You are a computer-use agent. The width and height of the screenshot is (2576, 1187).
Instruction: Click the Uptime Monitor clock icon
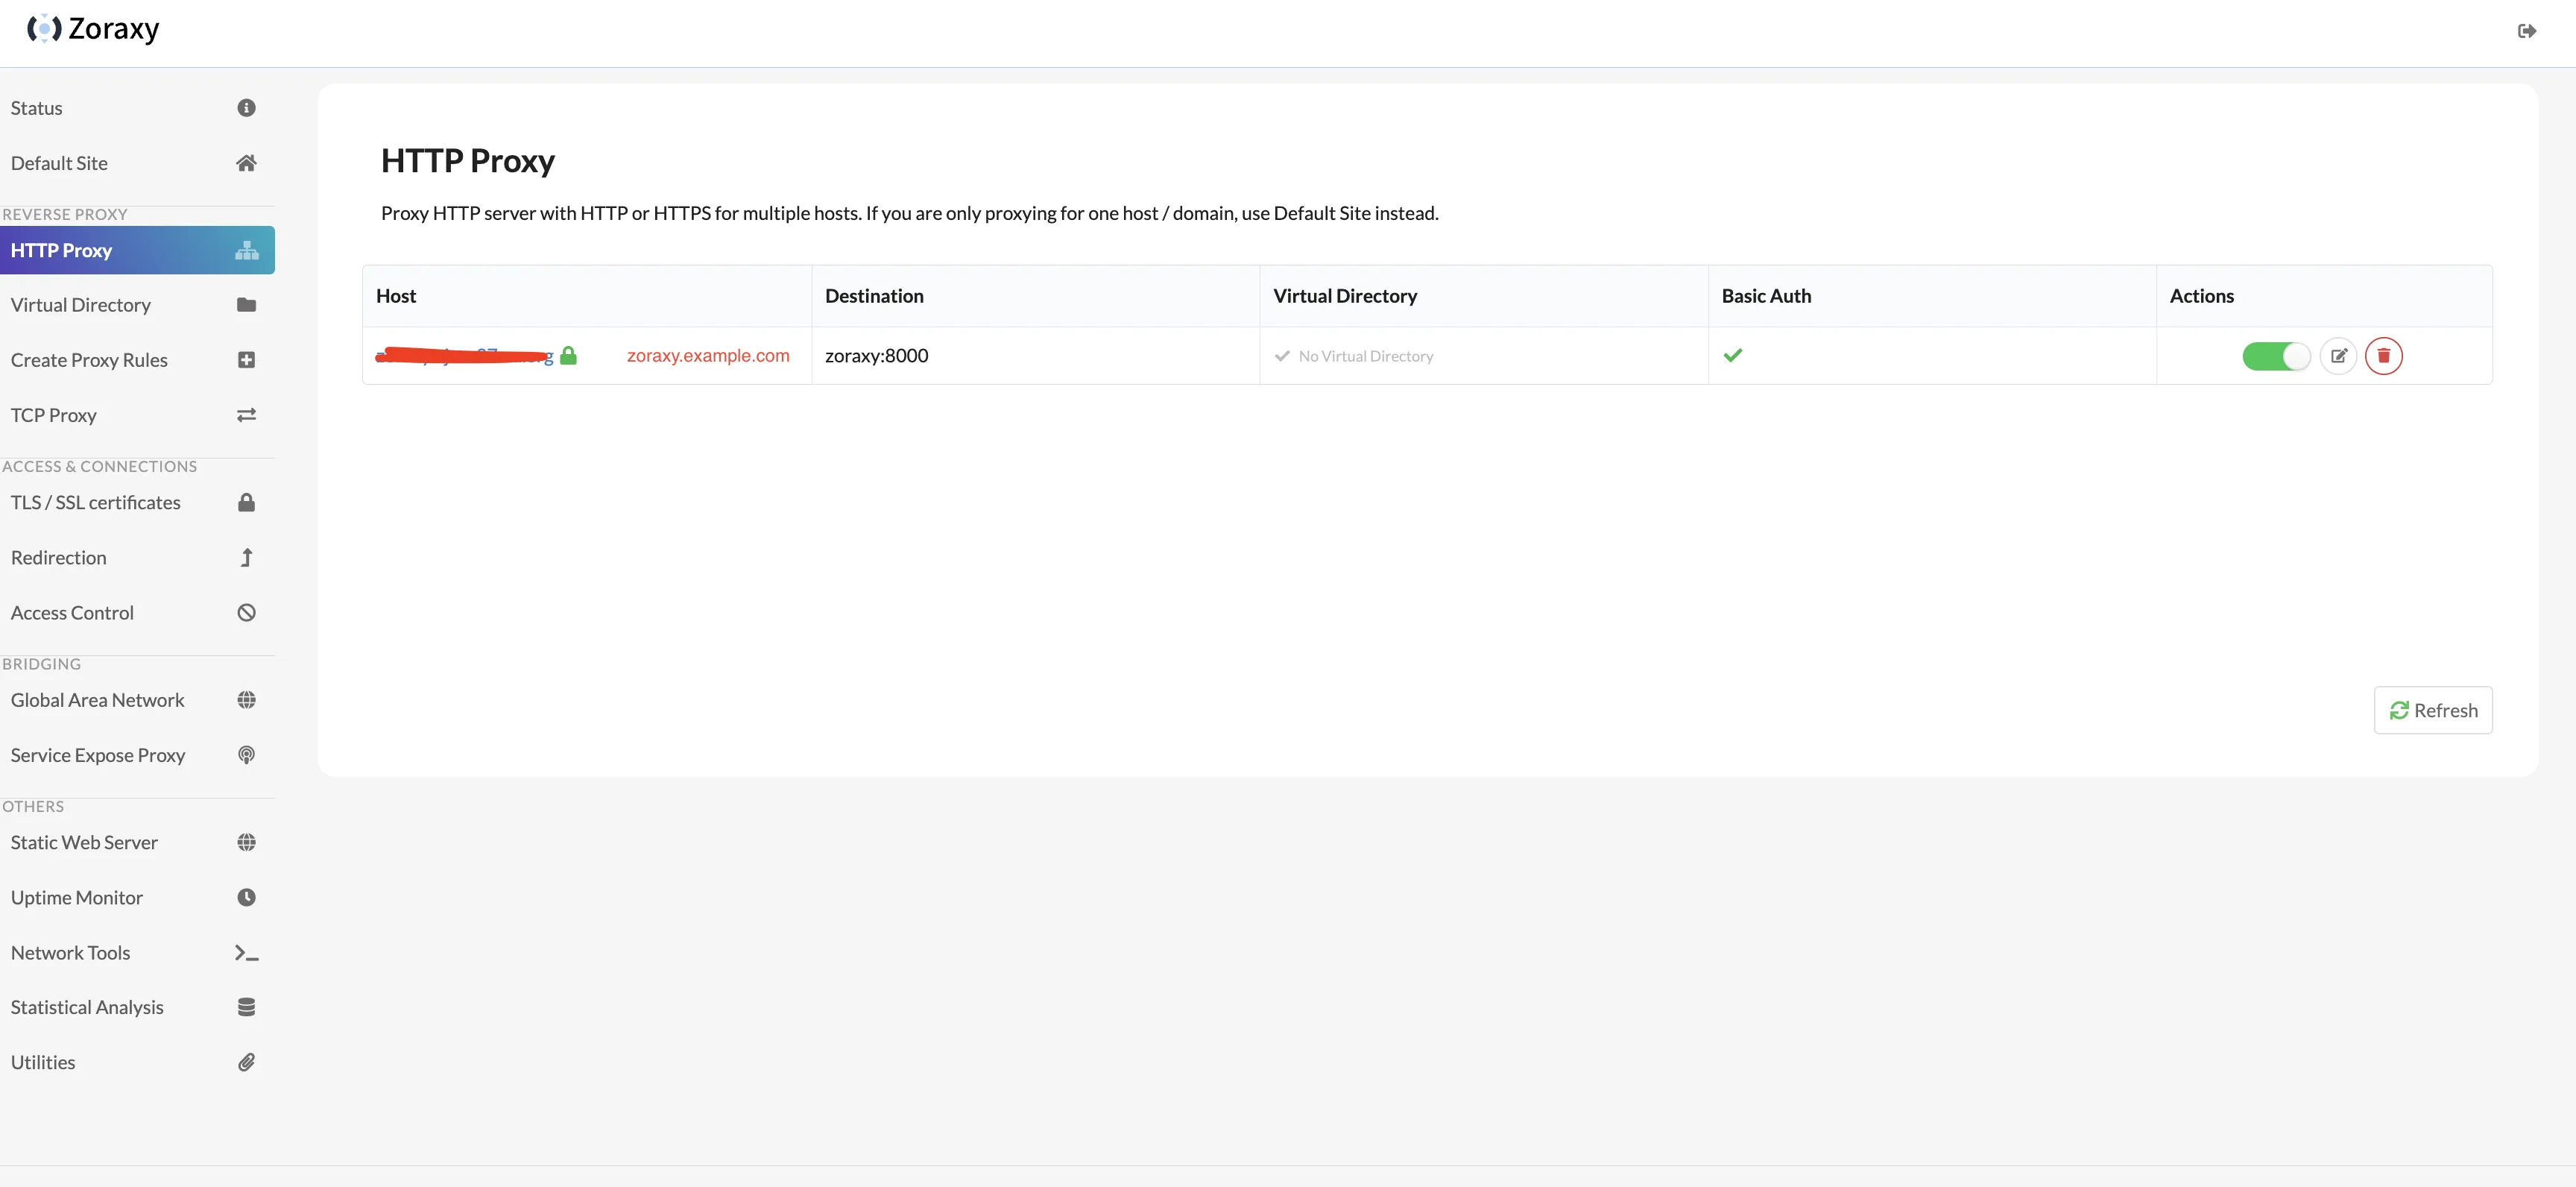click(246, 897)
